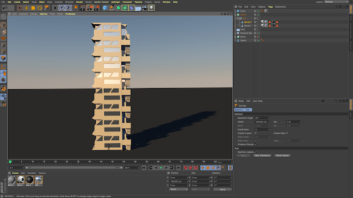Toggle visibility dots of Boole object
Image resolution: width=353 pixels, height=198 pixels.
(257, 37)
